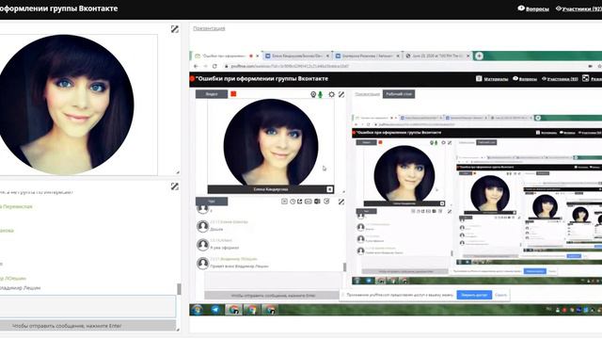Viewport: 602px width, 339px height.
Task: Click the second-level nested 'Рабочий стол' tab
Action: coord(486,142)
